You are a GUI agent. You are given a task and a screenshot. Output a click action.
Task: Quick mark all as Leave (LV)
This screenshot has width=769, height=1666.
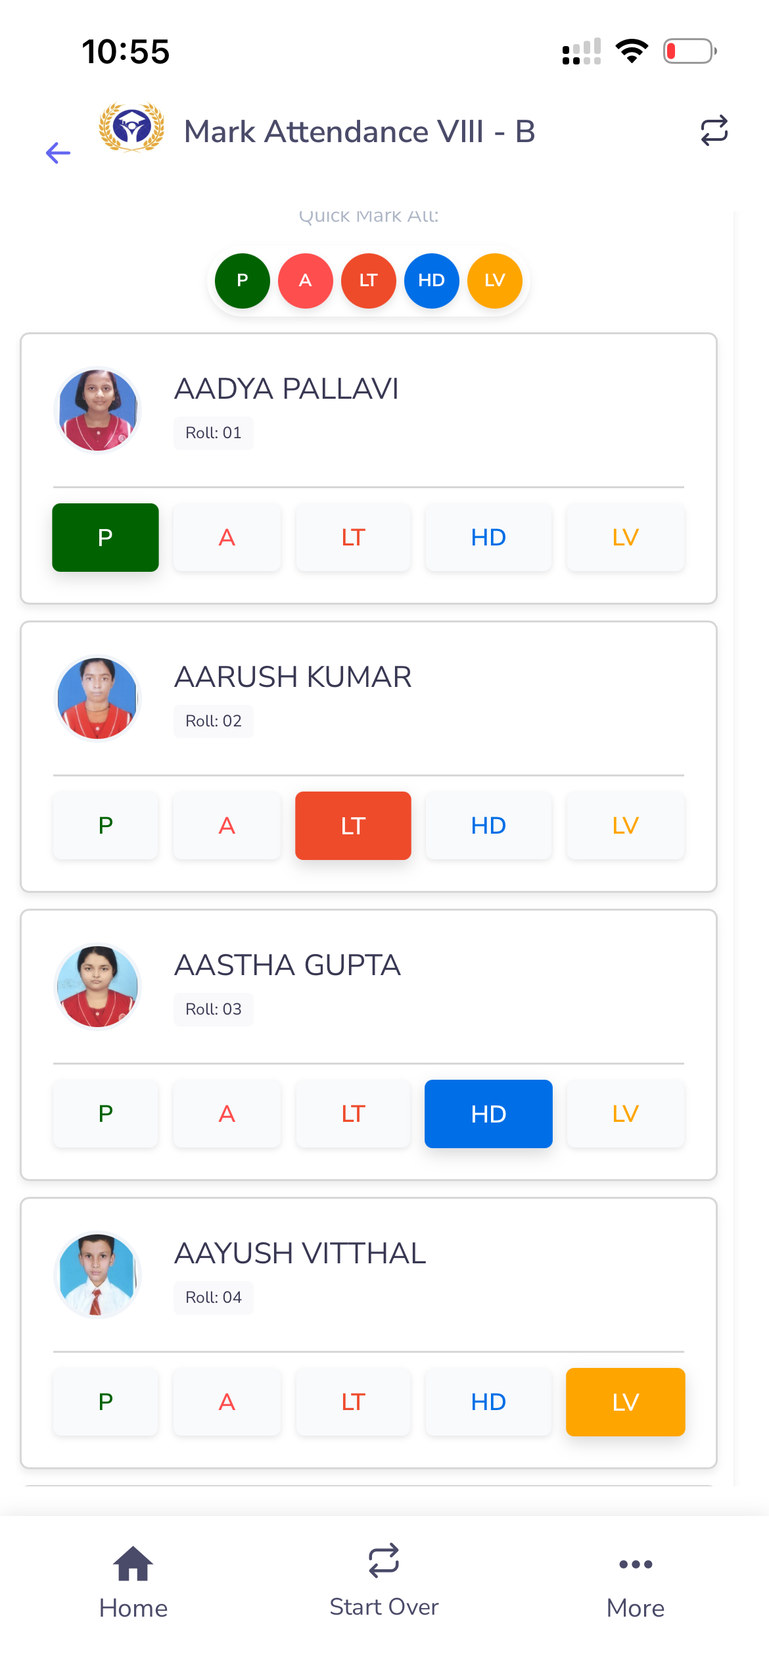pyautogui.click(x=495, y=281)
